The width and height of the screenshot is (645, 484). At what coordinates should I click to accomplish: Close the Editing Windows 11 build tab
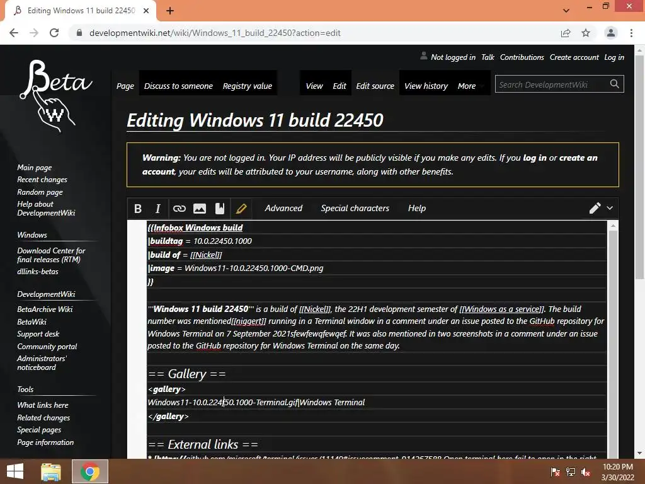point(146,11)
